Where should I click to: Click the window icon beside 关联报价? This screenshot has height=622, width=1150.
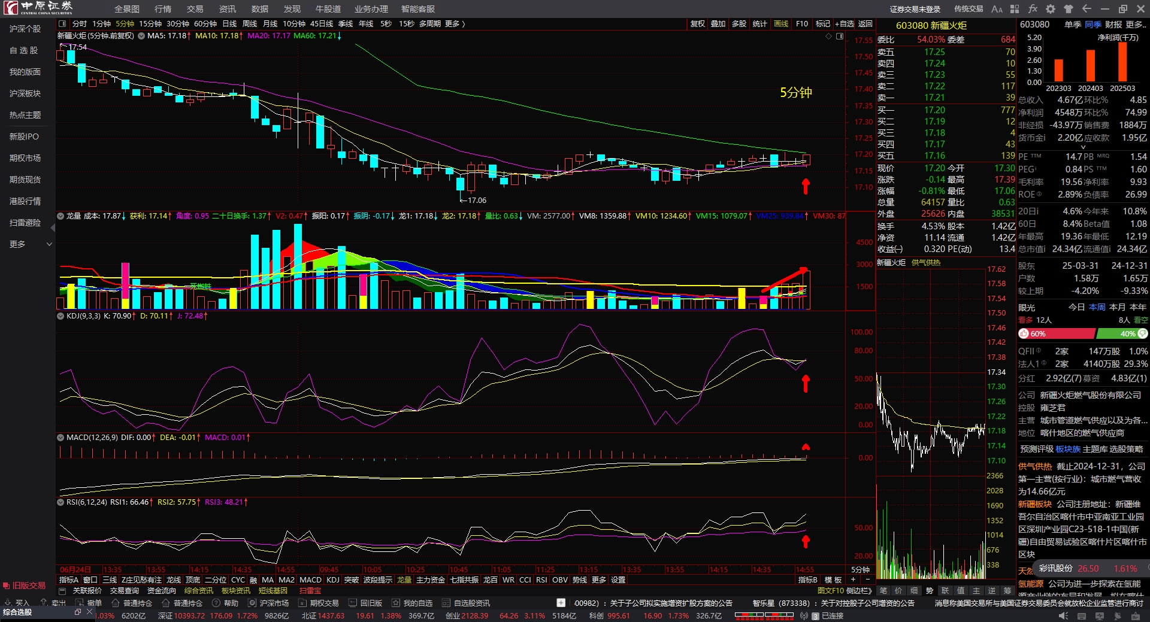(x=62, y=591)
